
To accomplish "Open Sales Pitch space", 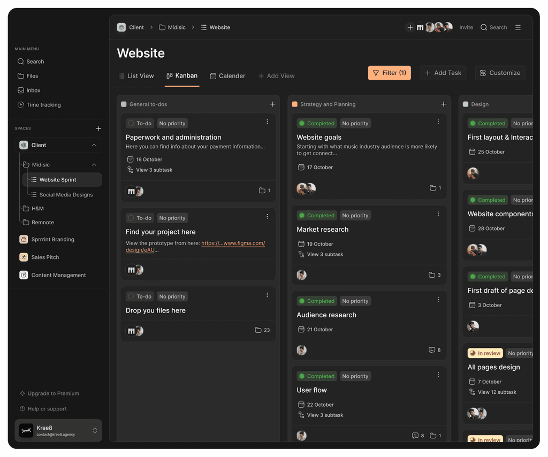I will 39,257.
